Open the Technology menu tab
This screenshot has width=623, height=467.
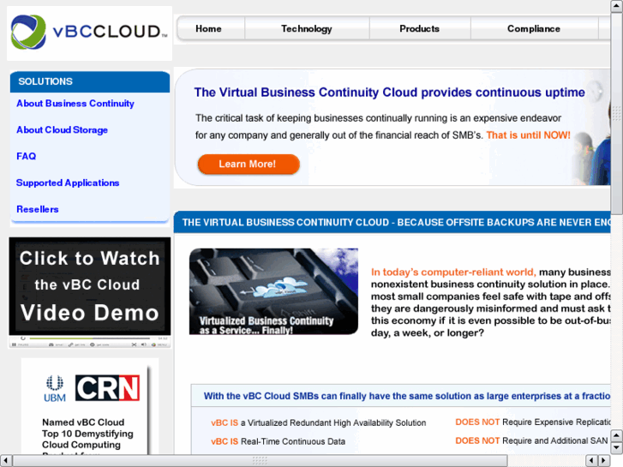coord(307,28)
